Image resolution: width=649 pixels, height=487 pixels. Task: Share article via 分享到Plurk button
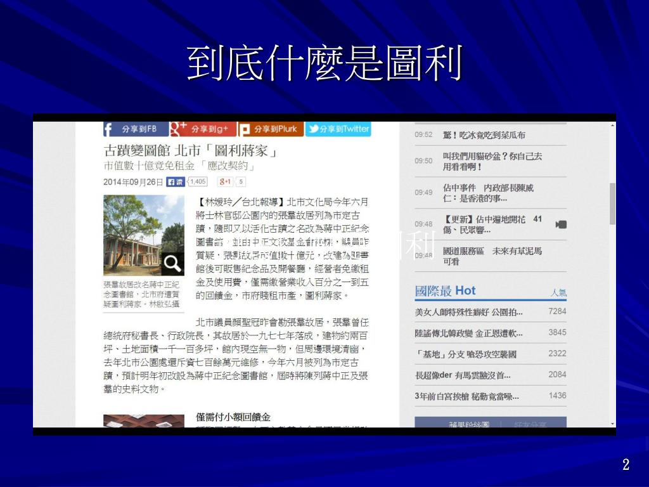coord(271,129)
